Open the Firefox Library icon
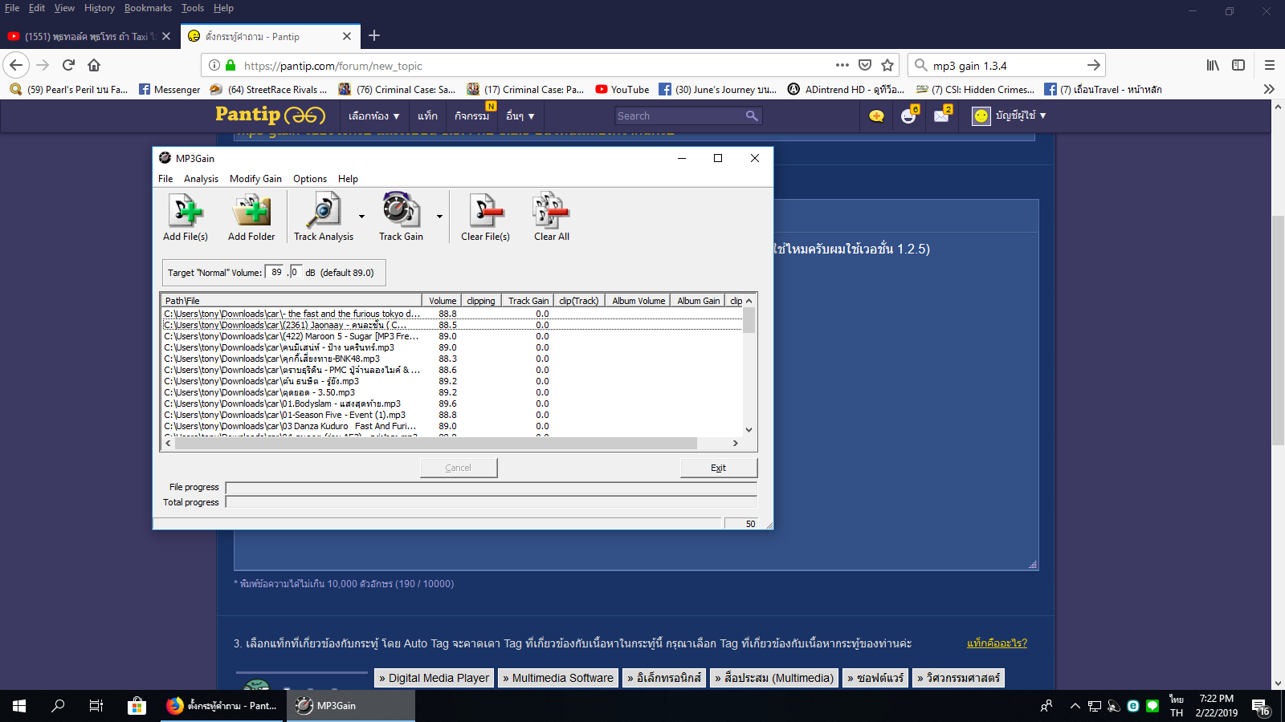The image size is (1285, 722). click(x=1213, y=65)
